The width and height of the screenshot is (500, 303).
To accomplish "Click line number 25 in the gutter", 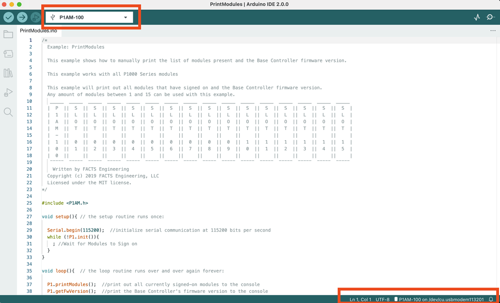I will click(x=29, y=203).
